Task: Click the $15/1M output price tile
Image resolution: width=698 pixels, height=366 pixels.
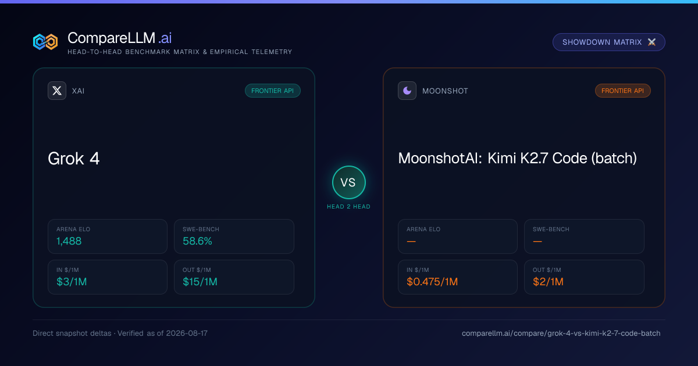Action: (234, 277)
